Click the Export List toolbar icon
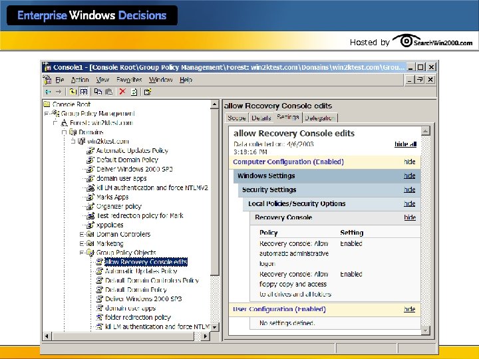 click(x=148, y=92)
